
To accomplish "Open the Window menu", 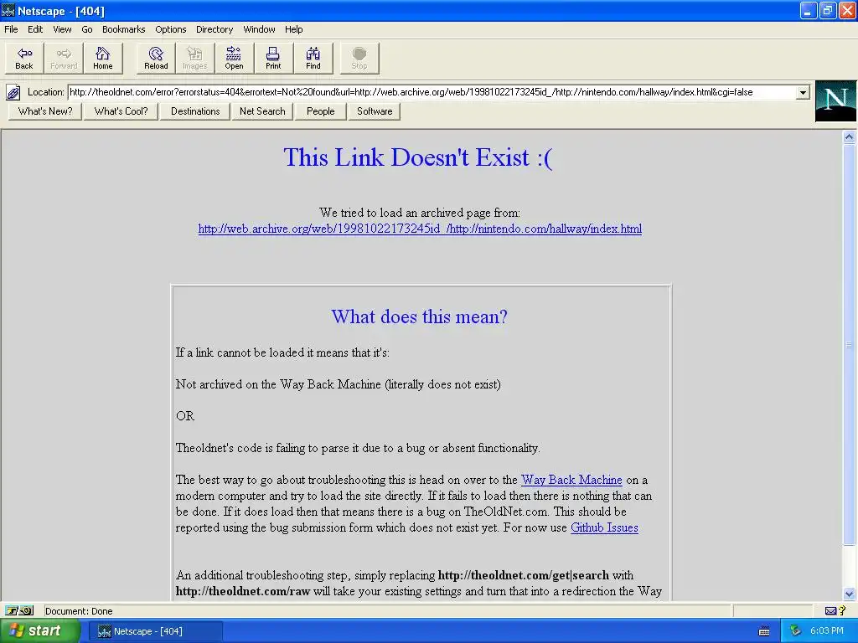I will pyautogui.click(x=259, y=29).
